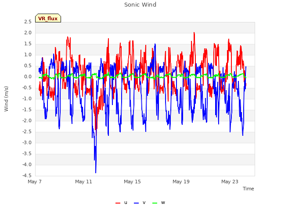Click the green w legend color marker
The height and width of the screenshot is (211, 281).
click(155, 203)
